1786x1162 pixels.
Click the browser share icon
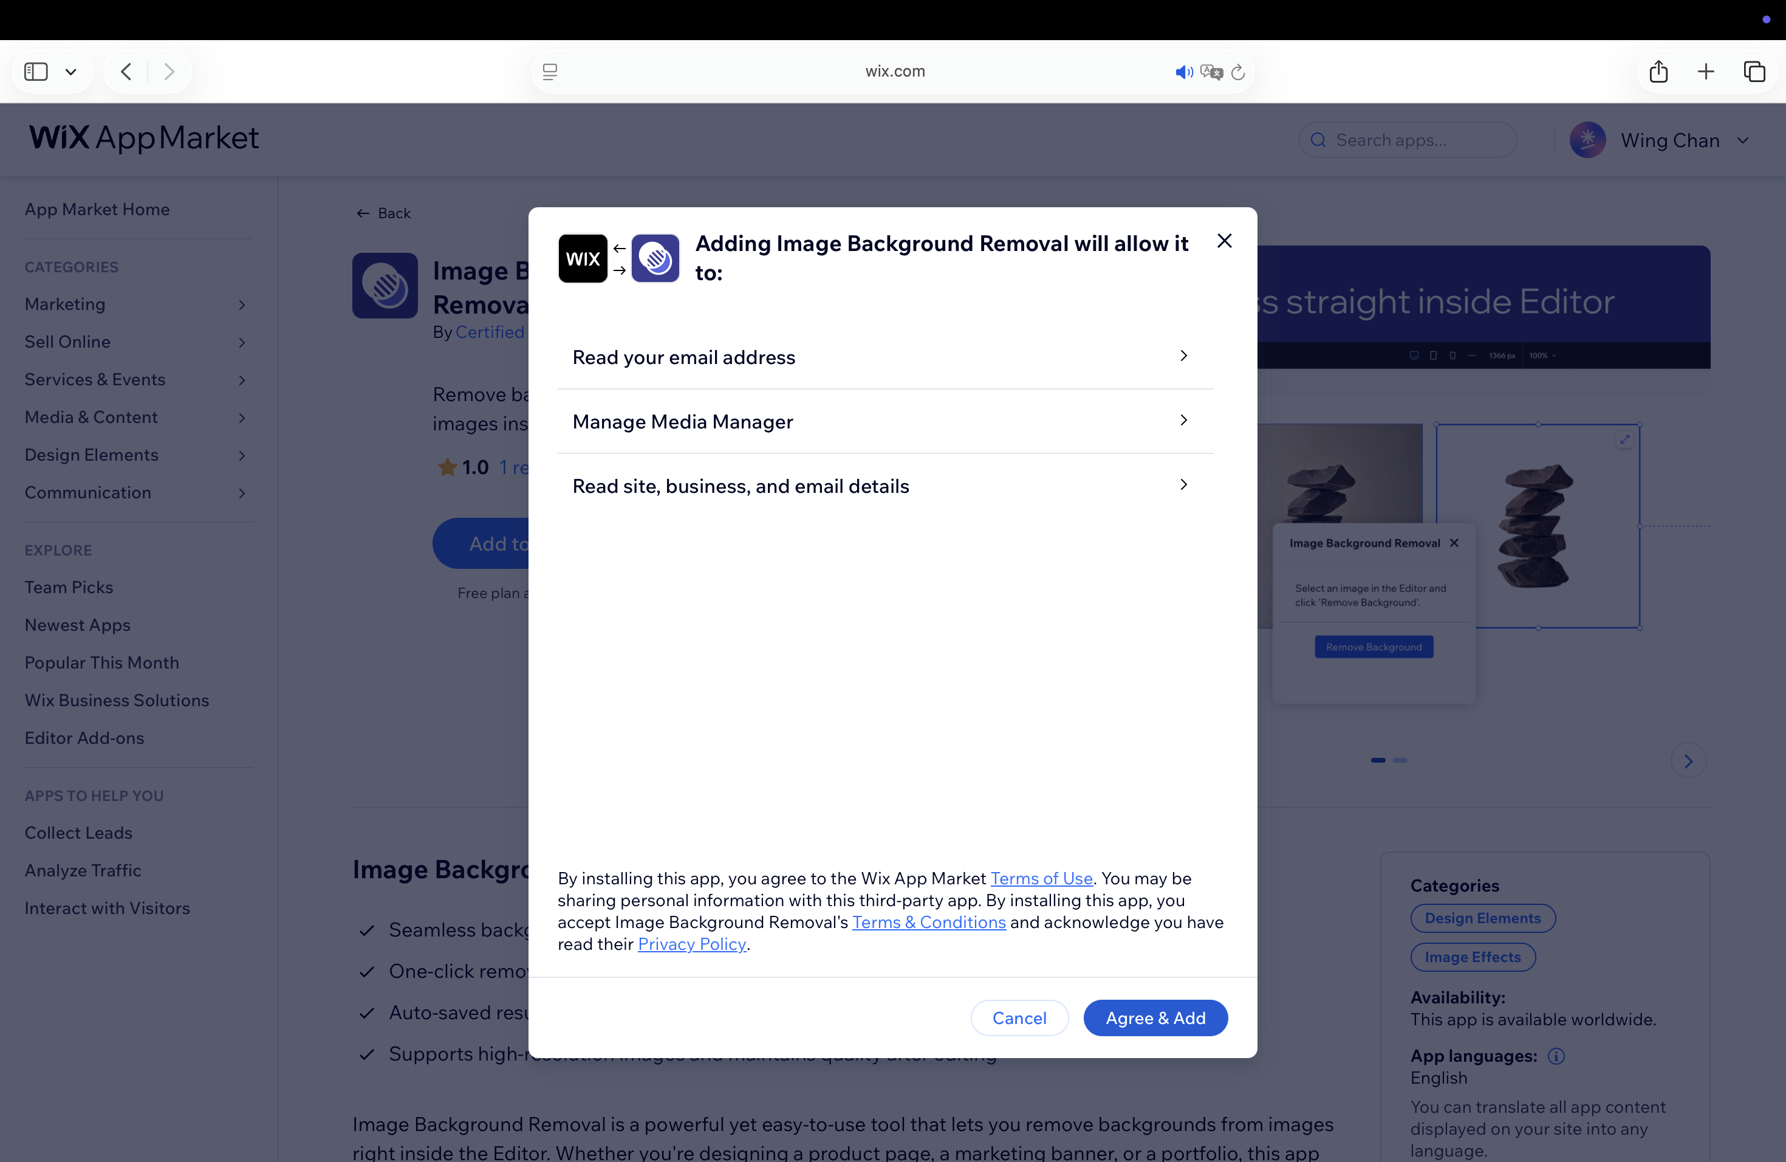click(1658, 71)
